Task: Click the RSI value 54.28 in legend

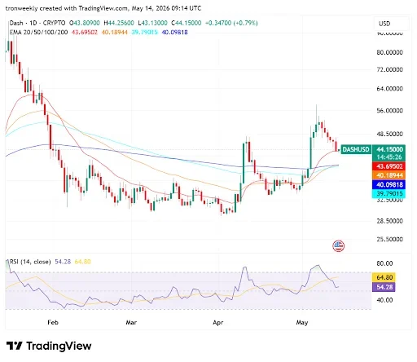Action: 63,262
